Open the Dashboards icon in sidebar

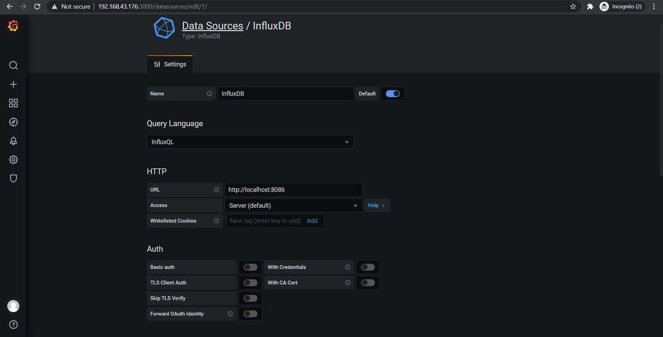coord(13,103)
